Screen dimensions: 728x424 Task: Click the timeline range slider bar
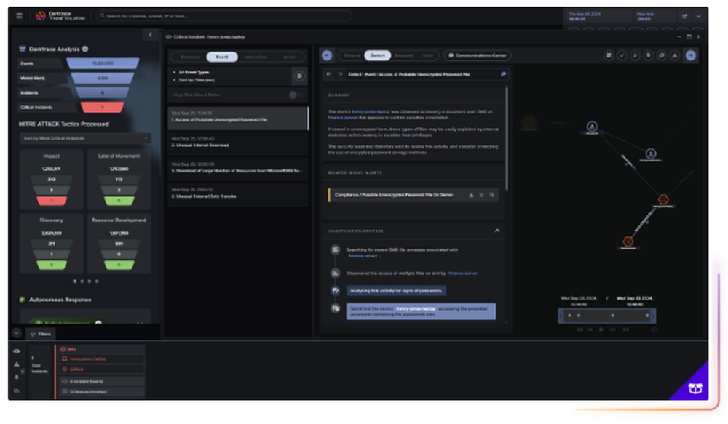pos(607,316)
